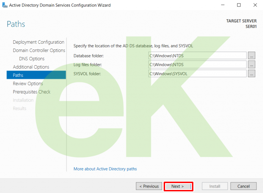Cancel the configuration wizard
The height and width of the screenshot is (193, 263).
pos(243,186)
